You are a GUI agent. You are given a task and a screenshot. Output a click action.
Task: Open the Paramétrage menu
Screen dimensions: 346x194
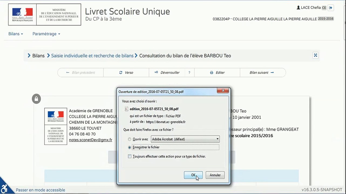tap(46, 34)
